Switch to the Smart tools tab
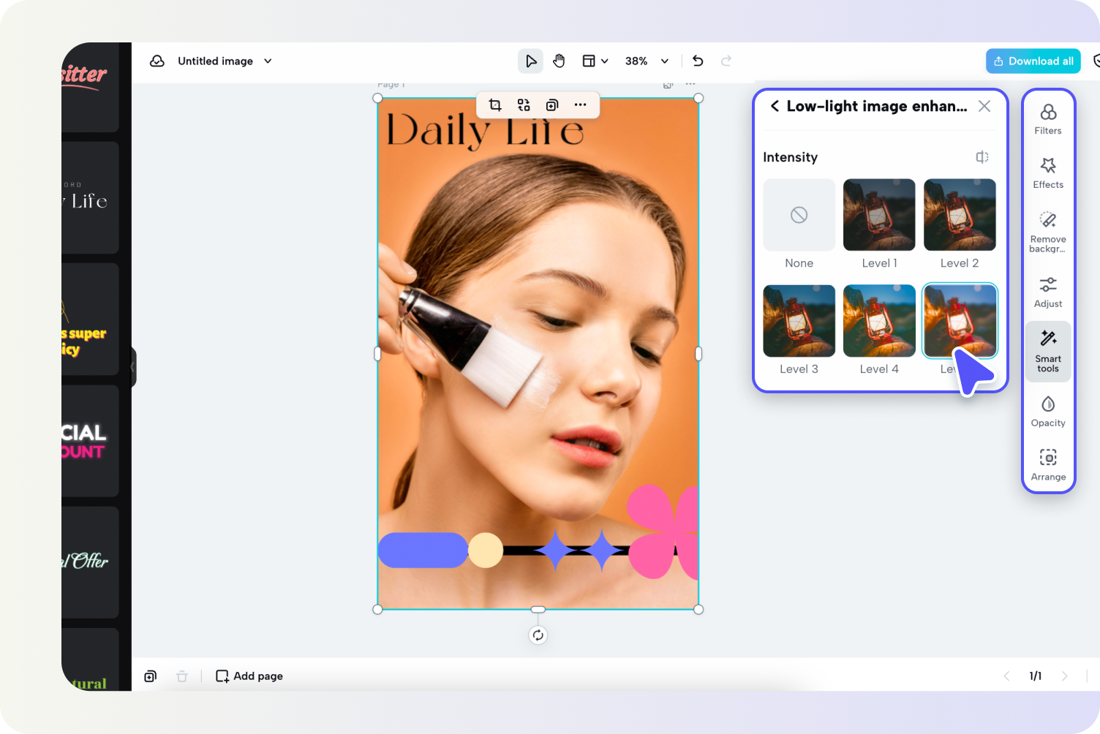 point(1048,351)
